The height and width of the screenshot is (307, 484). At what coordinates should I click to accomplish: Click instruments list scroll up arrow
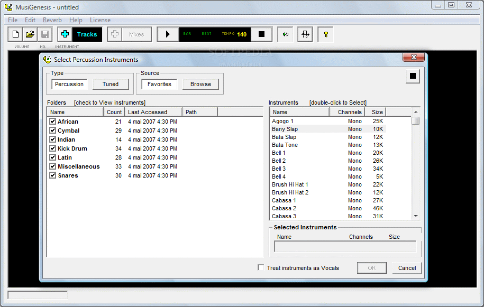click(x=416, y=112)
